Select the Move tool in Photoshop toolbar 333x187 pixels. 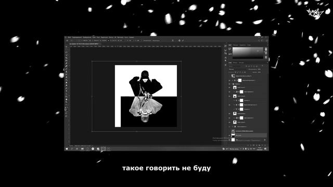pos(66,47)
